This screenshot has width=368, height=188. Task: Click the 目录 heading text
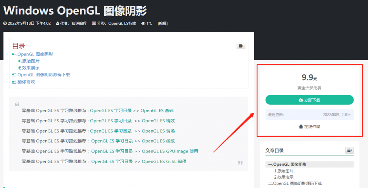(x=19, y=46)
